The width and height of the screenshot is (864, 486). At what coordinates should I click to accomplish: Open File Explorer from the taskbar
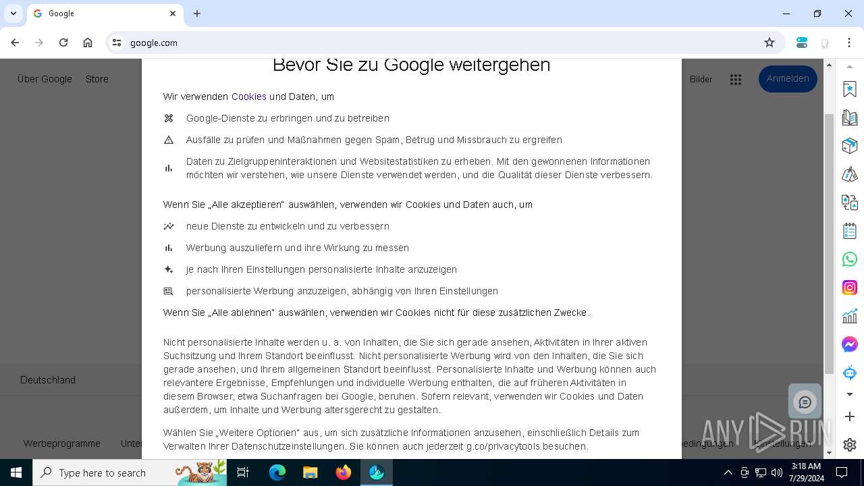coord(310,473)
